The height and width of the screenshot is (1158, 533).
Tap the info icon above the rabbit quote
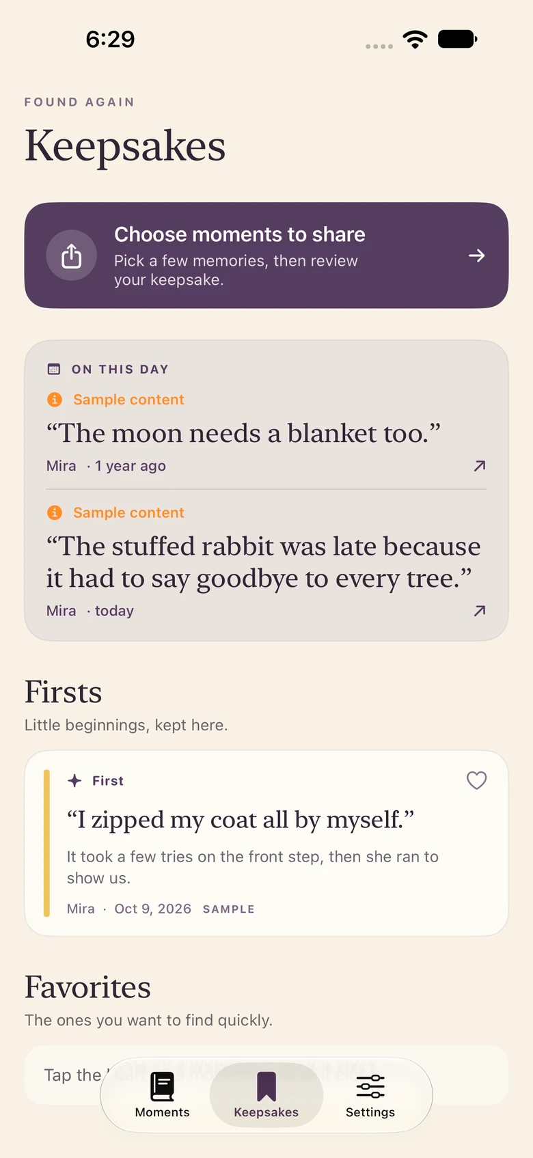(x=55, y=512)
